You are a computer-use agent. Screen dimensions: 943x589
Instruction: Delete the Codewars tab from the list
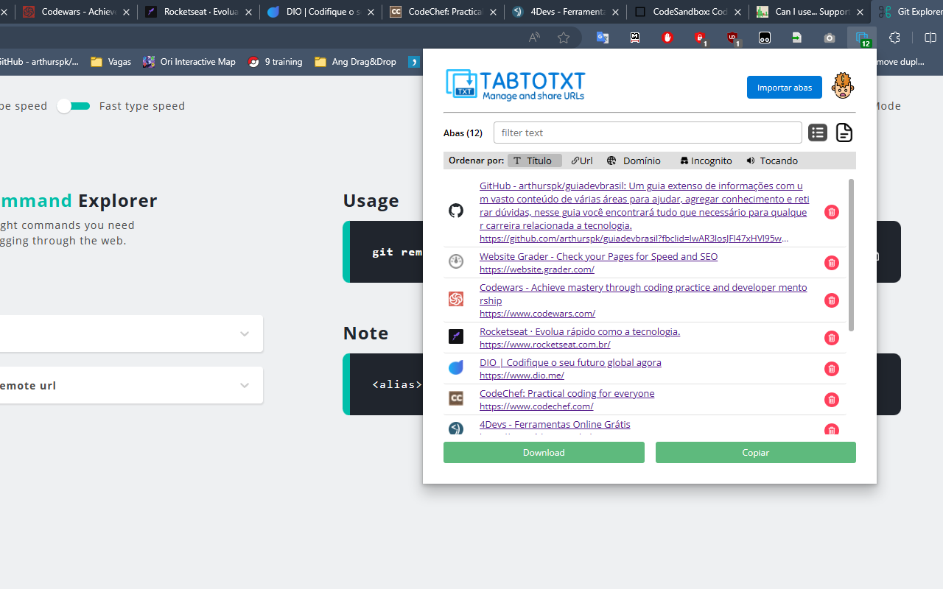coord(831,300)
